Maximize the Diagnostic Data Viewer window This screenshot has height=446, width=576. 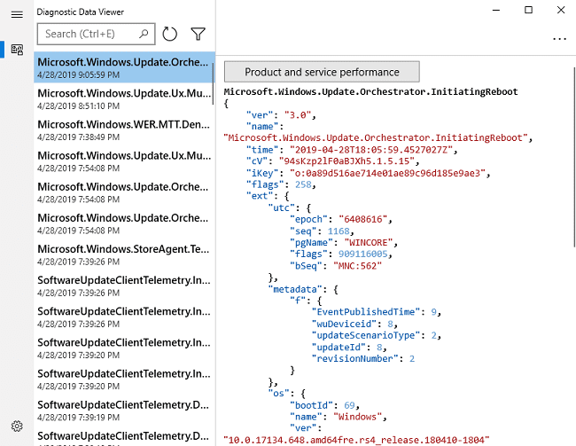(x=528, y=10)
